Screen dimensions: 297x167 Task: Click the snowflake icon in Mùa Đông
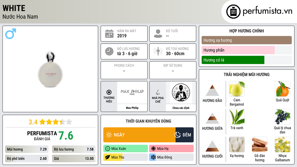153,157
